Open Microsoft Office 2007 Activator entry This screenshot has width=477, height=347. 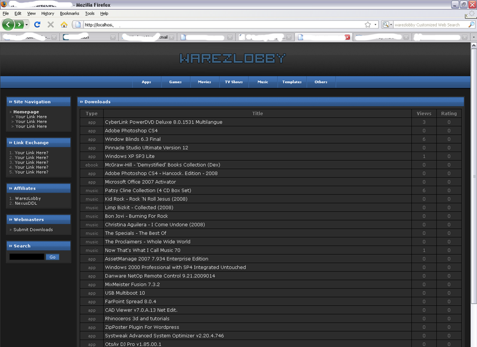coord(140,182)
